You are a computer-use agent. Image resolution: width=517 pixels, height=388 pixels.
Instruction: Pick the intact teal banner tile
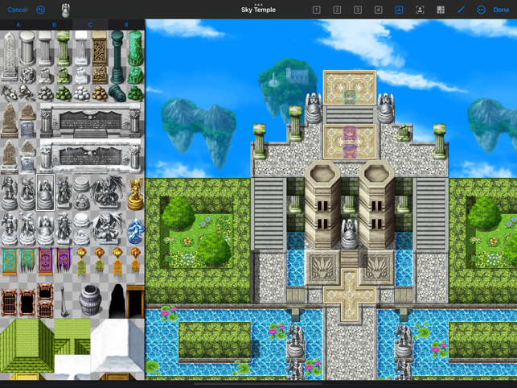coord(9,261)
